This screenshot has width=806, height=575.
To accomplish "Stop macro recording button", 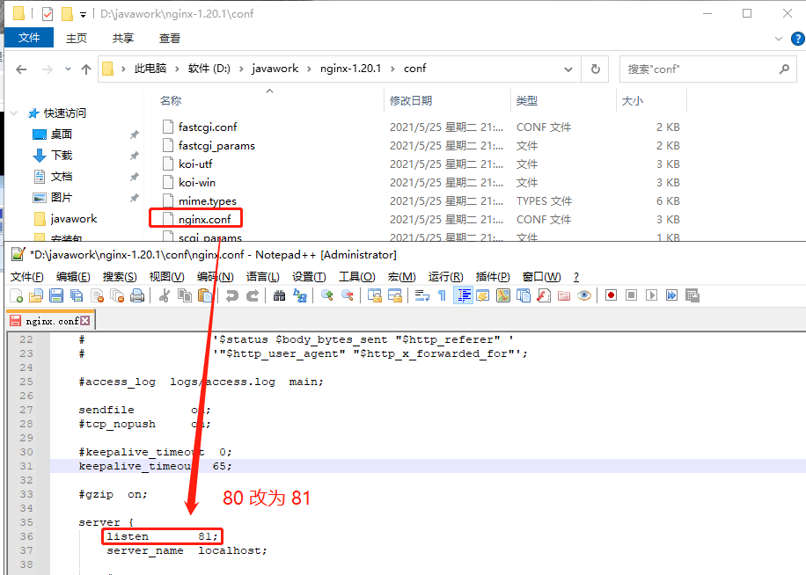I will (631, 295).
